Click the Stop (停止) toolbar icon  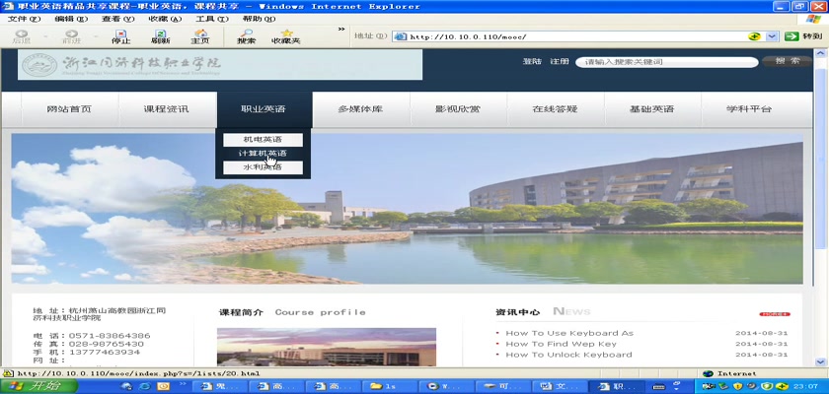[x=121, y=36]
